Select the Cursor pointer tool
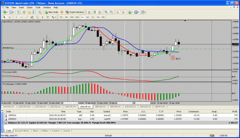The image size is (240, 138). [5, 17]
